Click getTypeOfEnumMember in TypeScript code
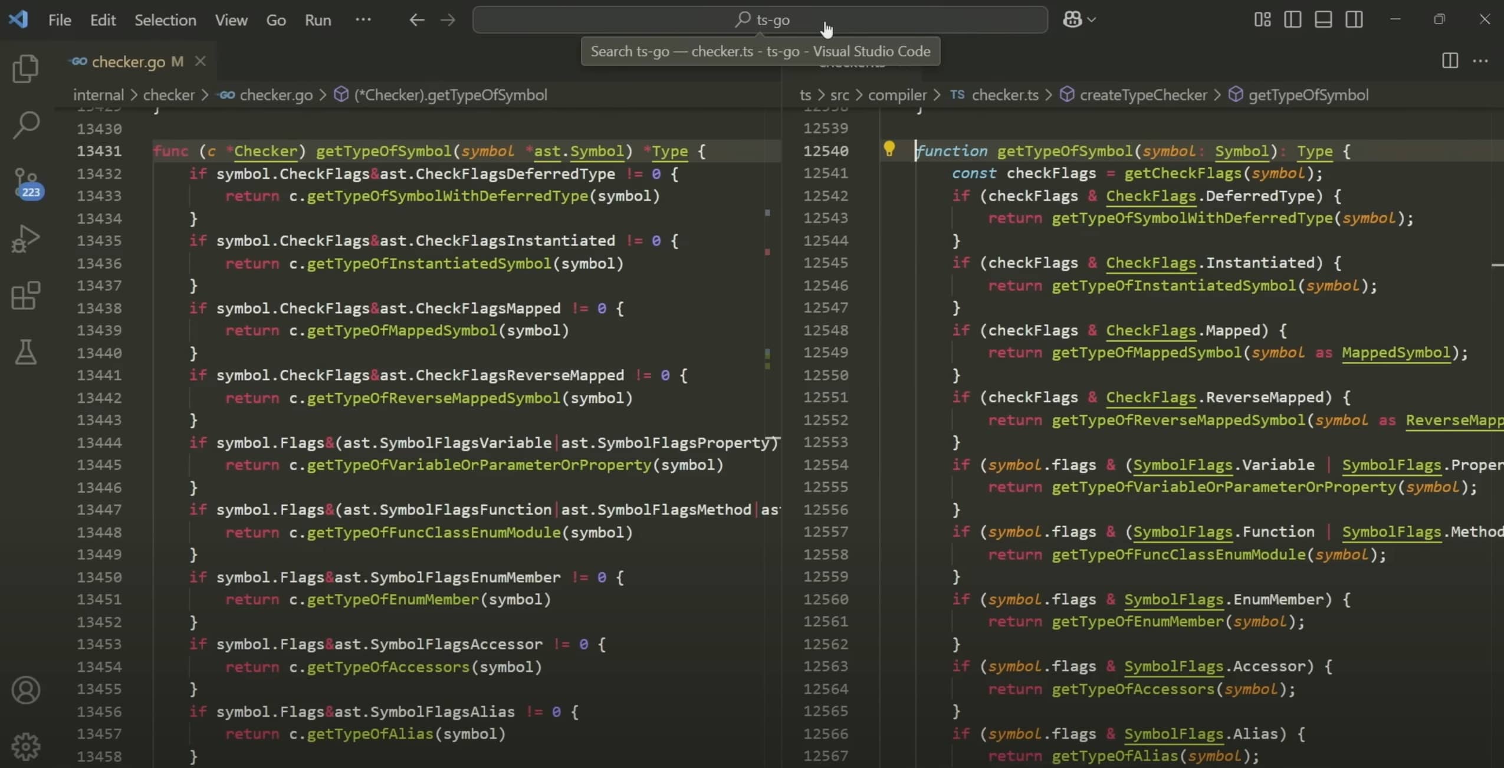1504x768 pixels. [x=1138, y=622]
